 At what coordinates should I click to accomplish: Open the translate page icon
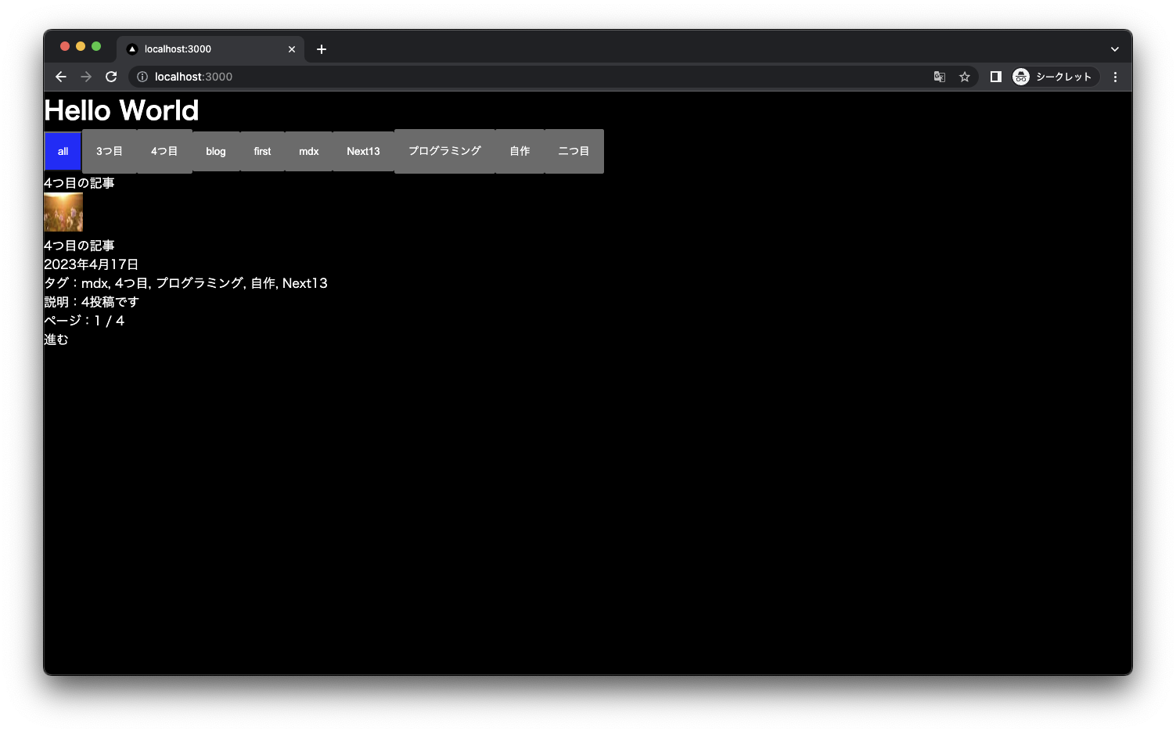point(940,77)
